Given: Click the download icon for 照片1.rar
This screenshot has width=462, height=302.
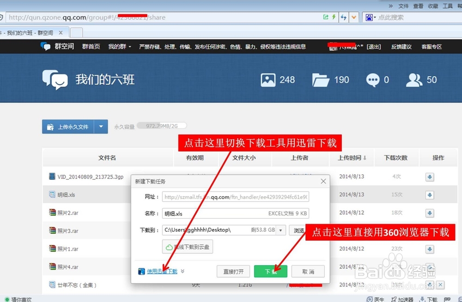Looking at the screenshot, I should (430, 249).
